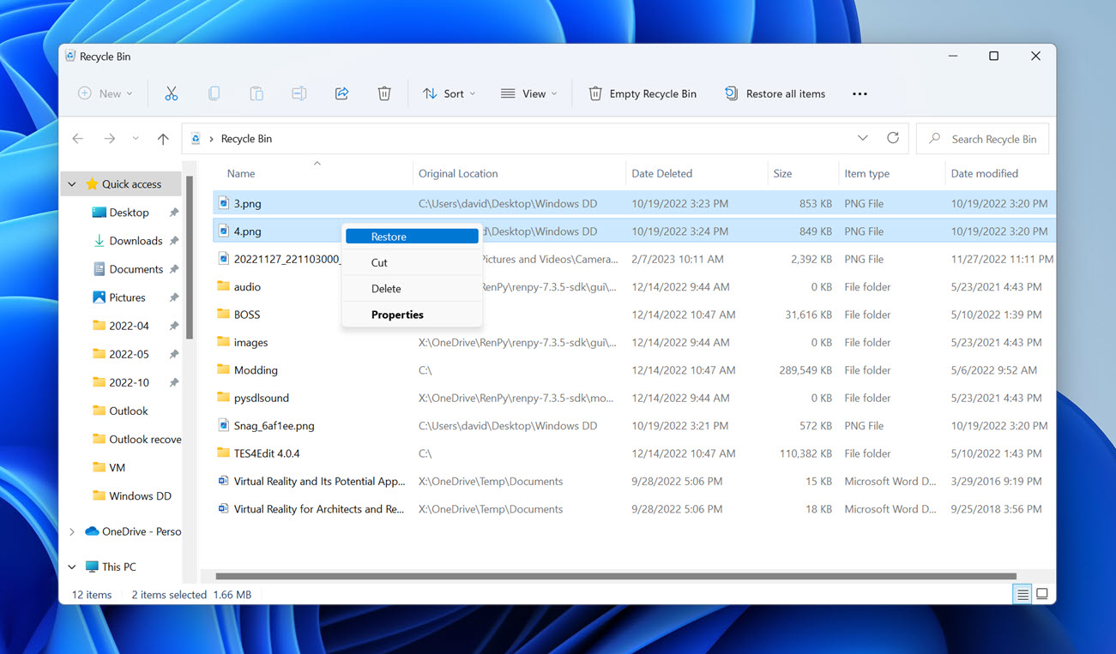Click the Copy toolbar icon
Screen dimensions: 1116x654
coord(214,93)
